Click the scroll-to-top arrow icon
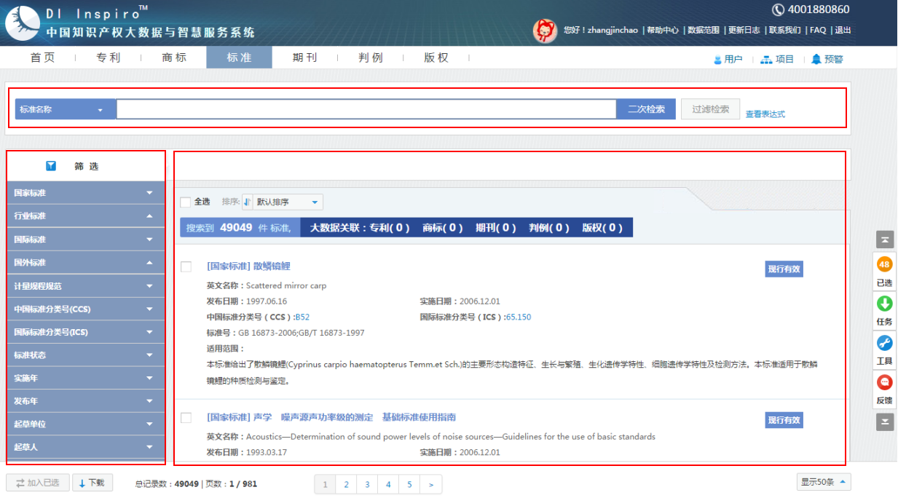This screenshot has height=498, width=898. coord(884,240)
